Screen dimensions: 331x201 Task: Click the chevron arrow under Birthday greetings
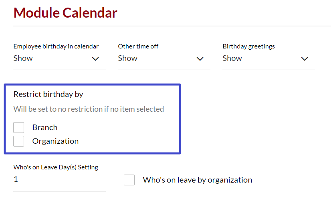pos(305,59)
